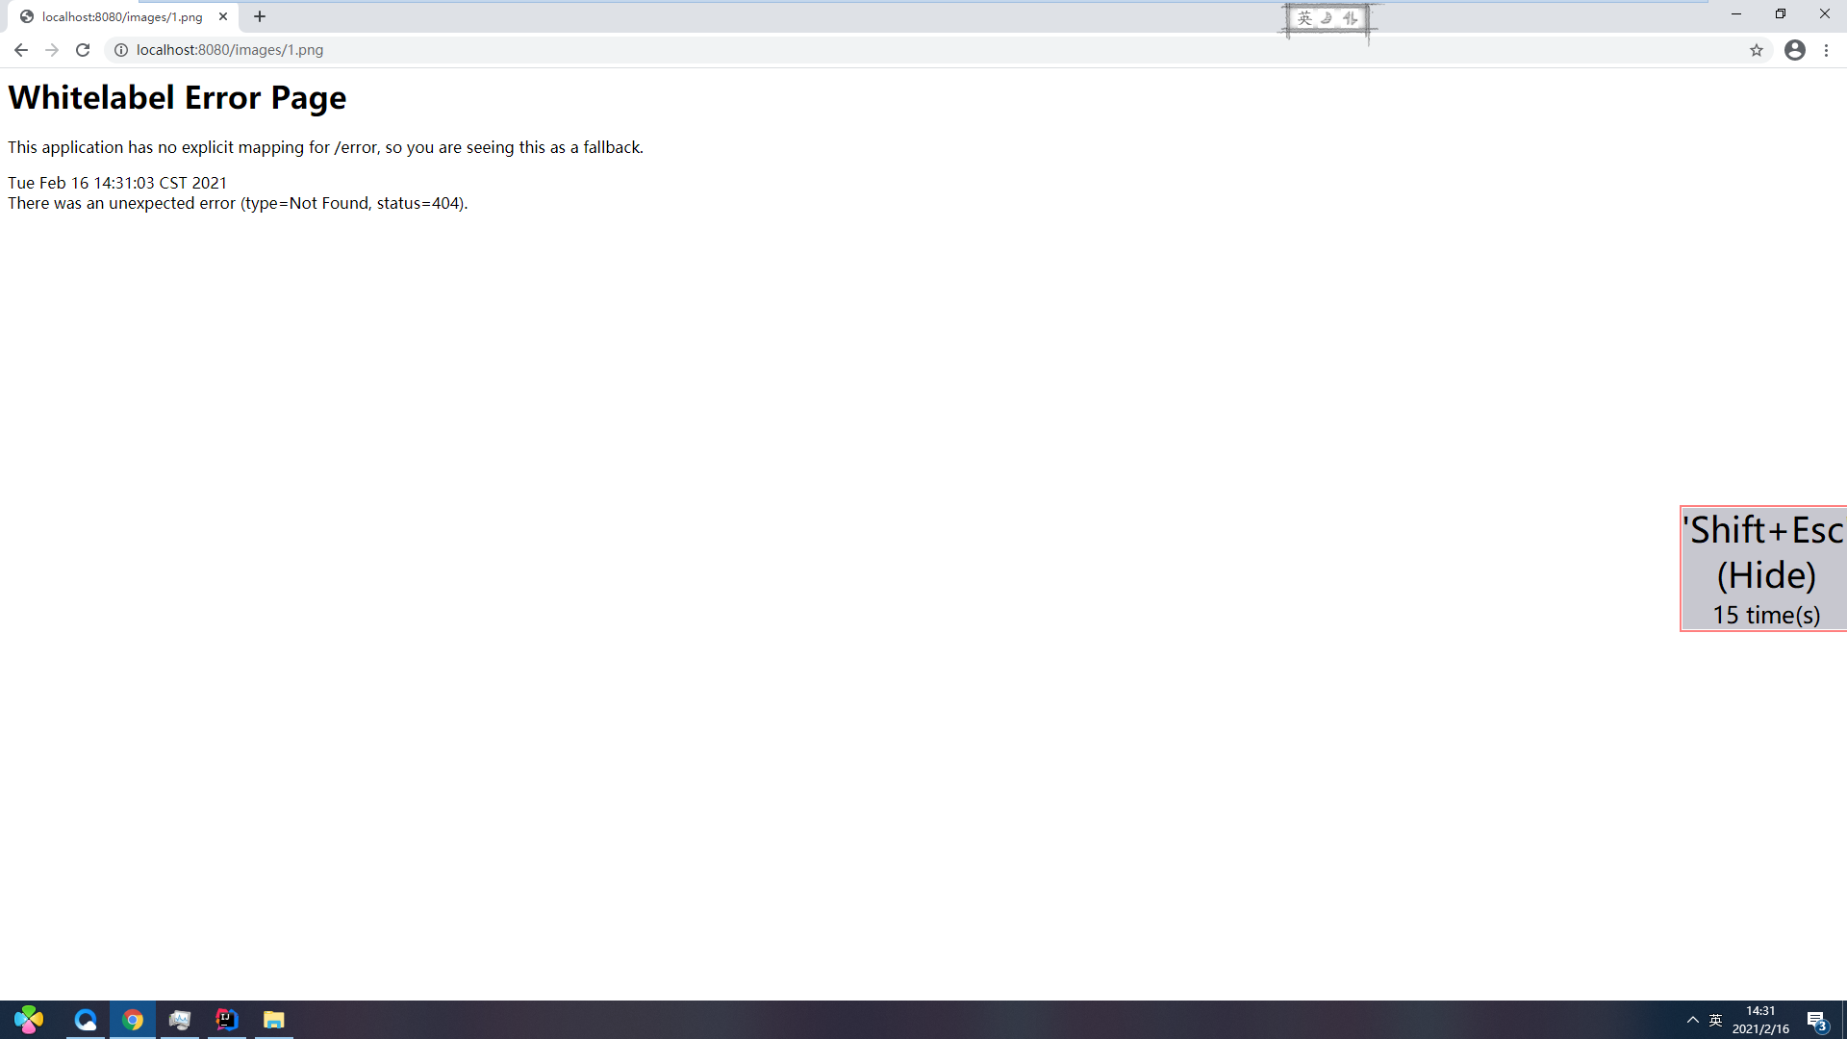View site information icon in address bar
Viewport: 1847px width, 1039px height.
pos(121,50)
